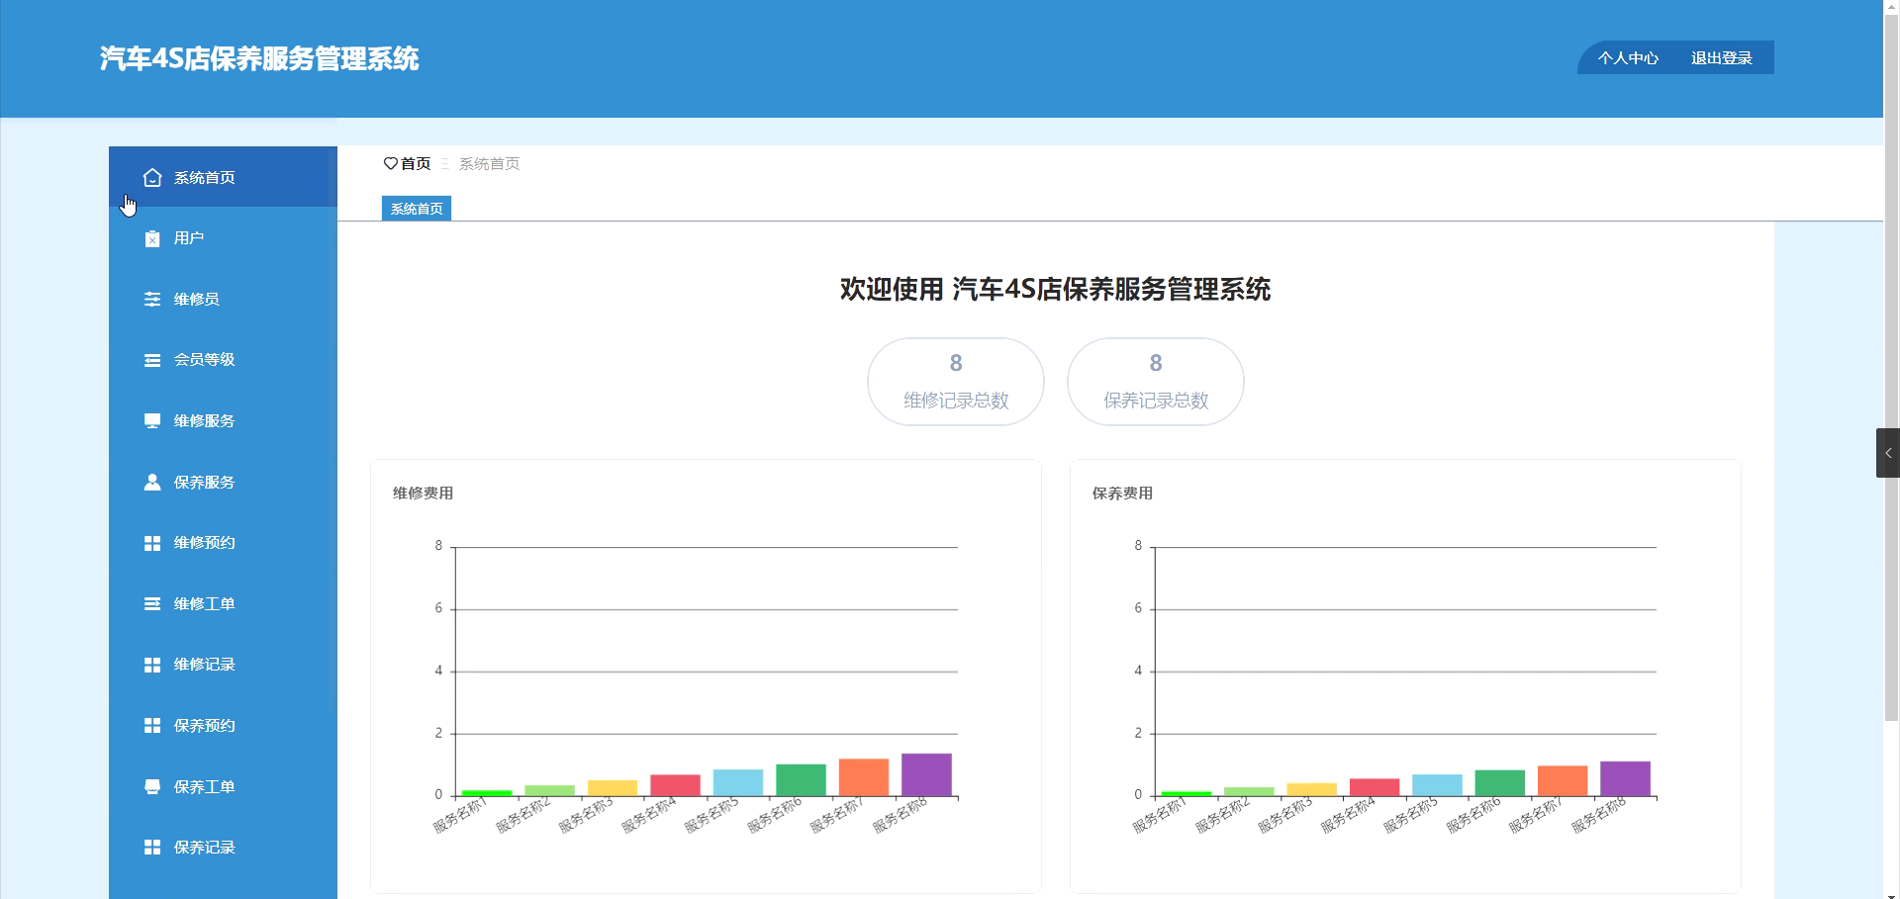The width and height of the screenshot is (1900, 899).
Task: Go to 个人中心 in the header
Action: point(1628,58)
